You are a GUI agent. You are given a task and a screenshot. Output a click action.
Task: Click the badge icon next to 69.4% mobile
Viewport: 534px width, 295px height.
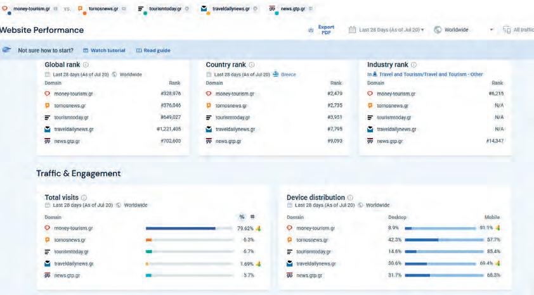pyautogui.click(x=498, y=263)
